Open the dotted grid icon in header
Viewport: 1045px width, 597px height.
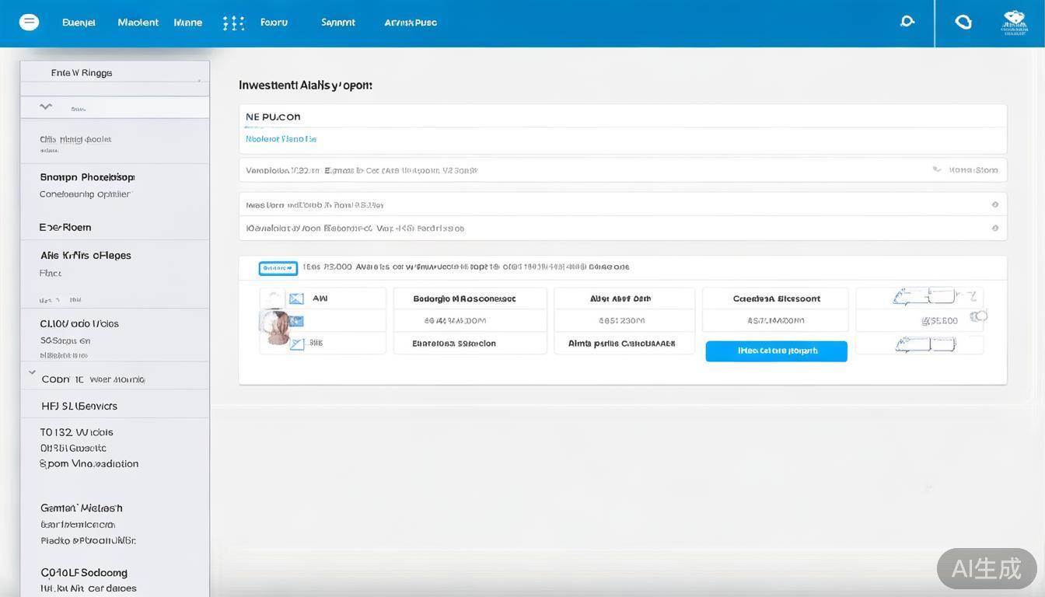233,23
